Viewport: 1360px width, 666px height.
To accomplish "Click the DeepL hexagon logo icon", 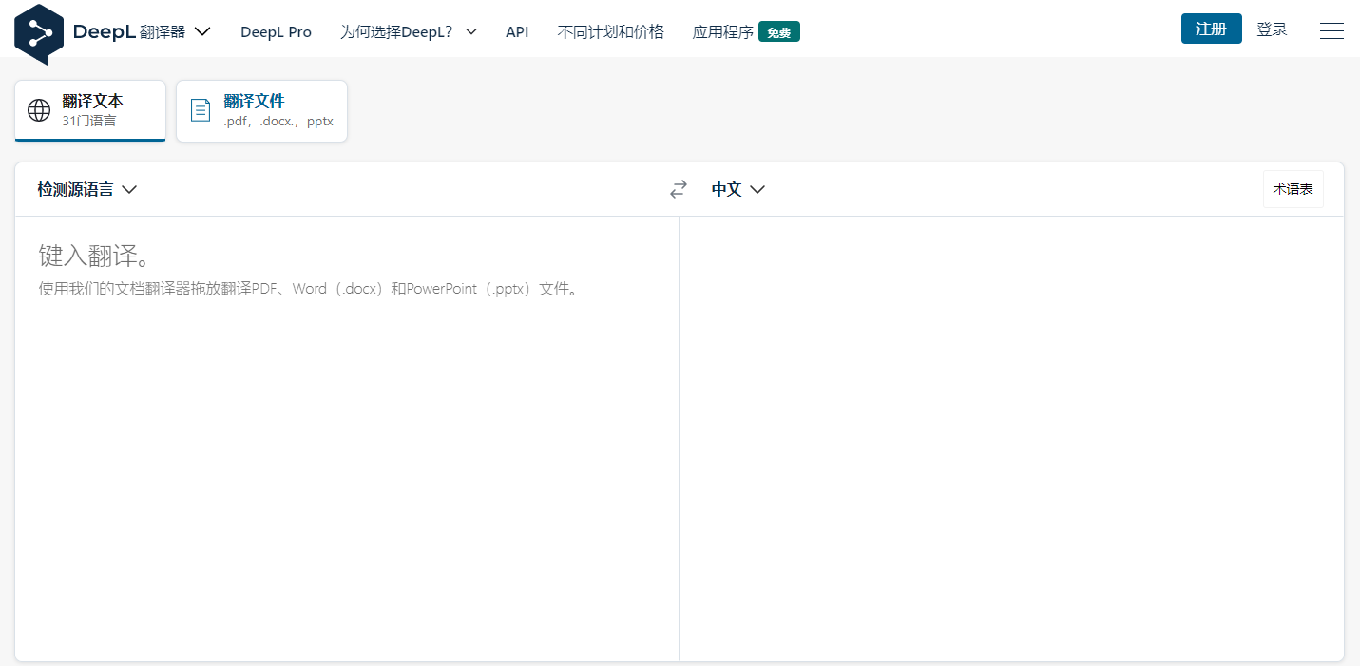I will coord(39,33).
